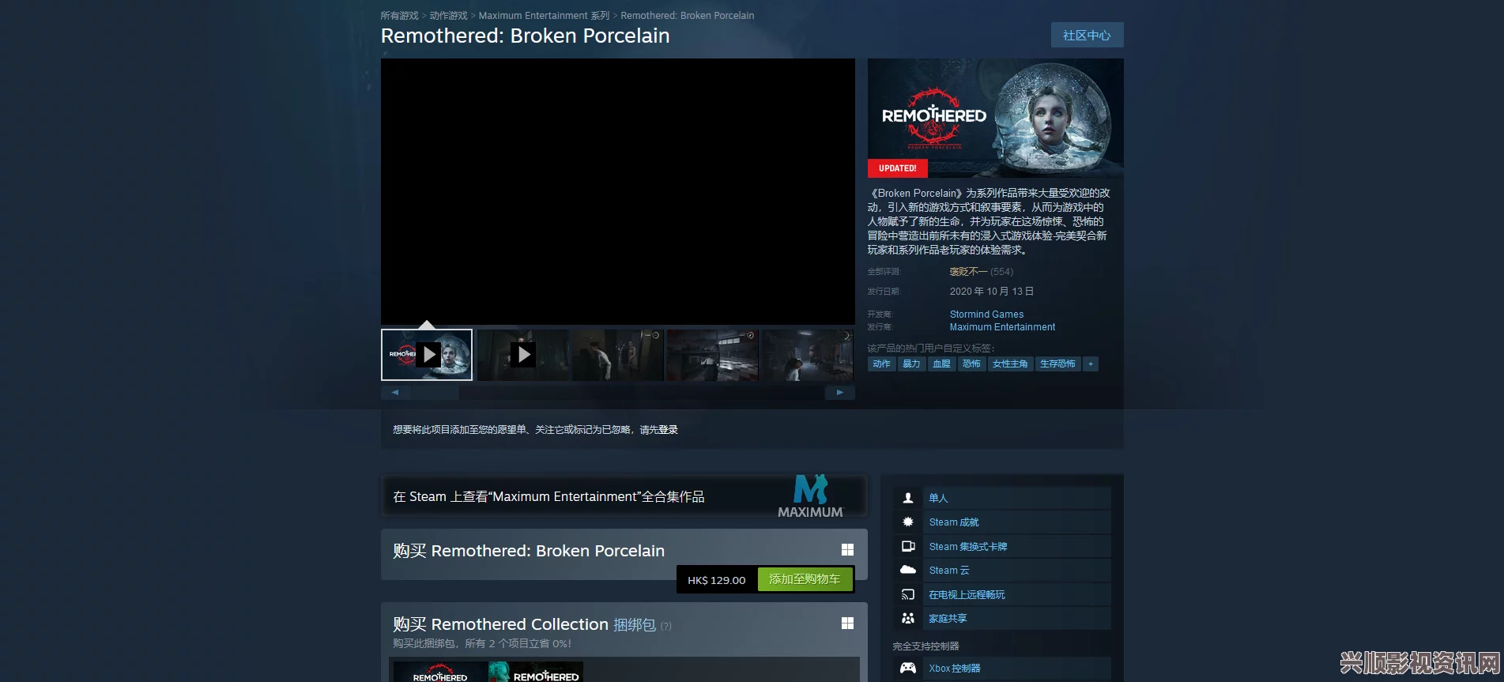This screenshot has width=1504, height=682.
Task: Open Stormind Games developer link
Action: point(986,315)
